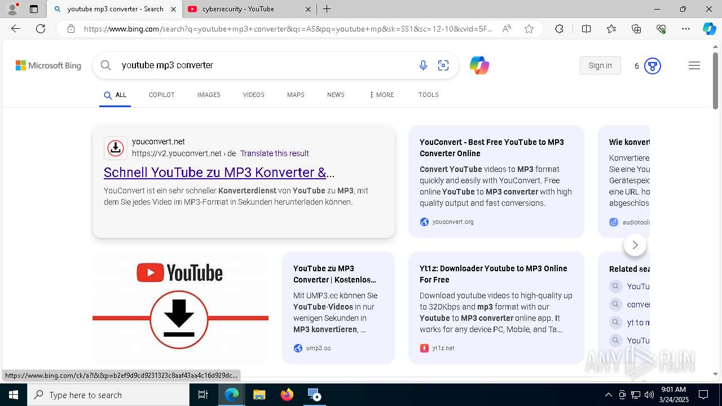Open the notification center icon
722x406 pixels.
point(703,395)
